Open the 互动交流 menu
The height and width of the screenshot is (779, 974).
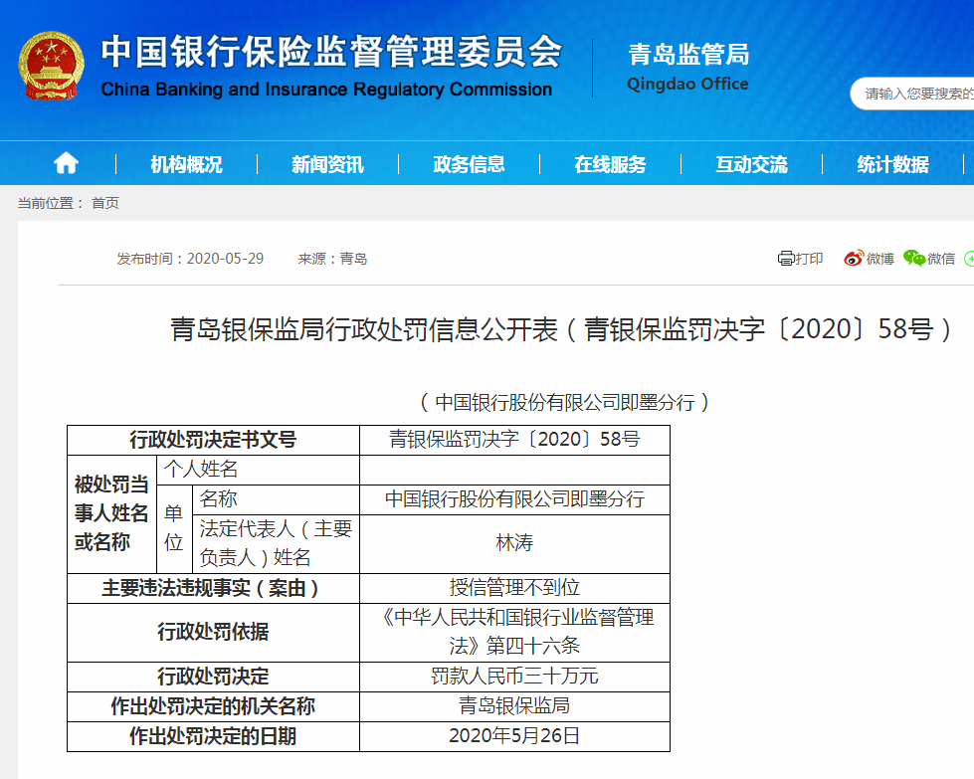tap(751, 164)
